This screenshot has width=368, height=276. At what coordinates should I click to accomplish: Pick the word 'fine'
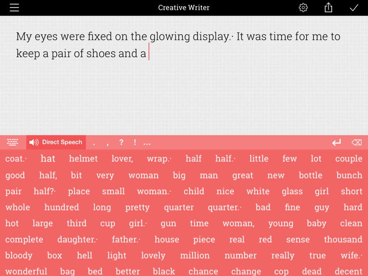[x=292, y=207]
